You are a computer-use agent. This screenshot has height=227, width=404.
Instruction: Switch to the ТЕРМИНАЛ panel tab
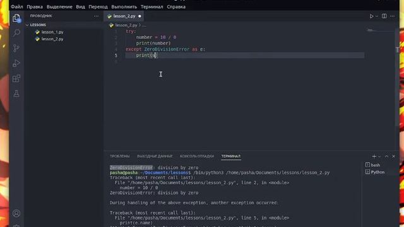(231, 156)
